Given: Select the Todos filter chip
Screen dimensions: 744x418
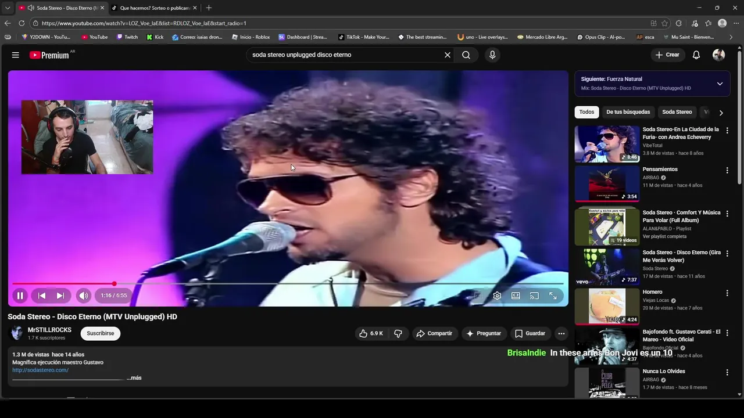Looking at the screenshot, I should 586,112.
